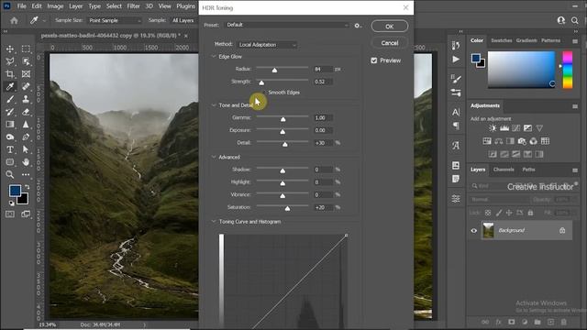Select the Crop tool

10,74
